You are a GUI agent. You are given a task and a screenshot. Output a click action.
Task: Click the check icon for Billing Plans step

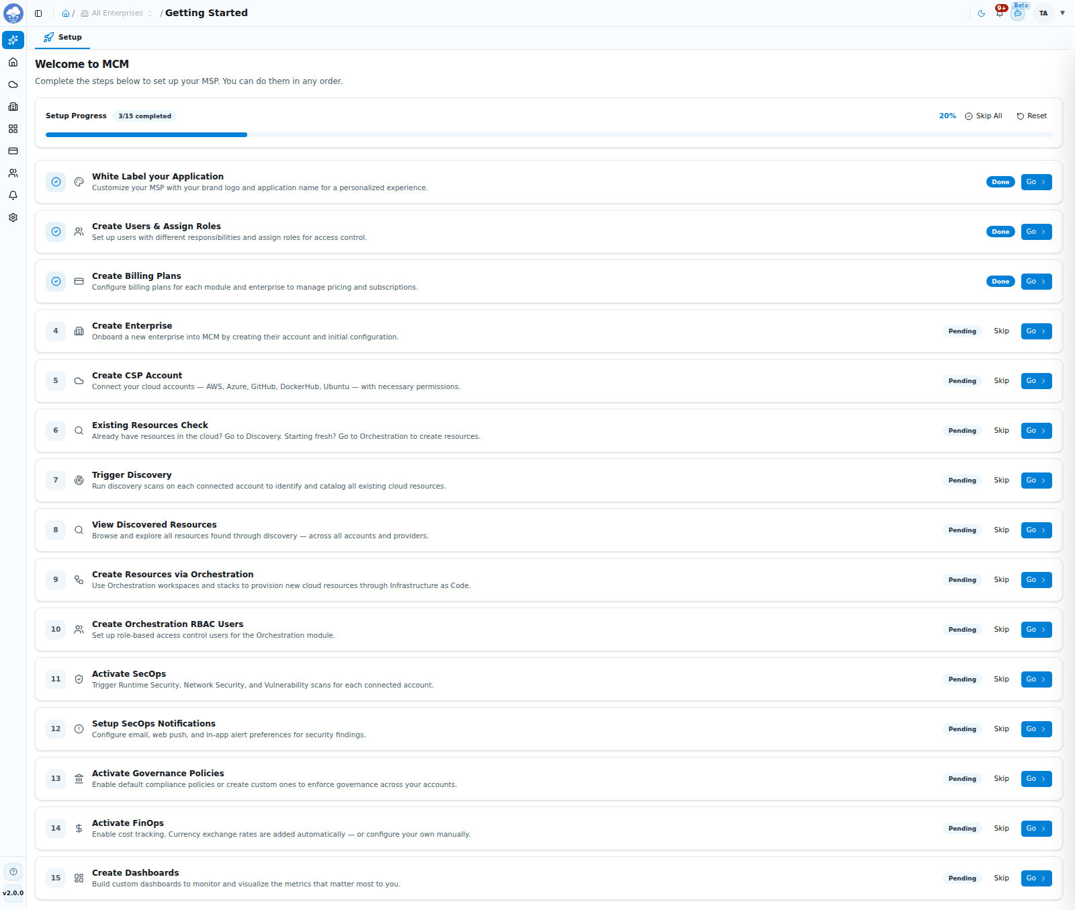pos(56,282)
